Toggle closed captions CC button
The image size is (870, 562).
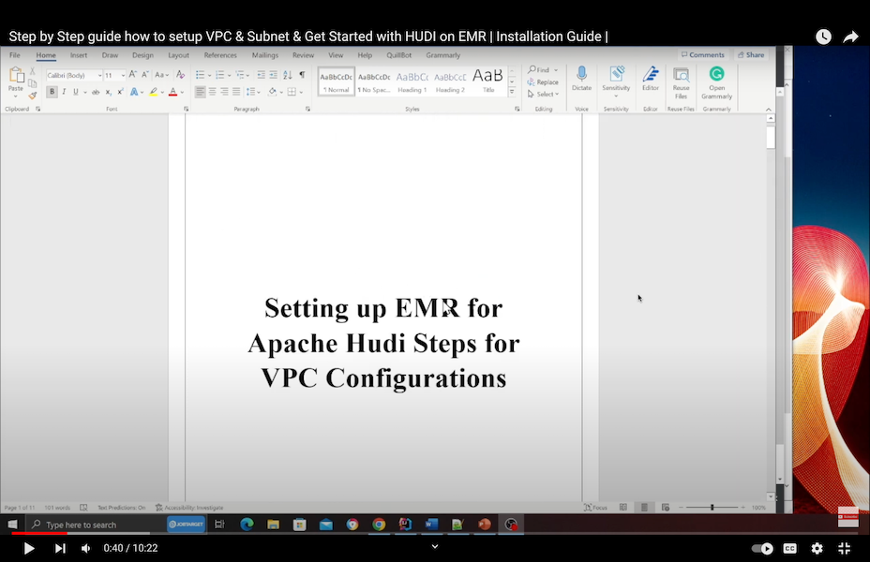tap(789, 548)
